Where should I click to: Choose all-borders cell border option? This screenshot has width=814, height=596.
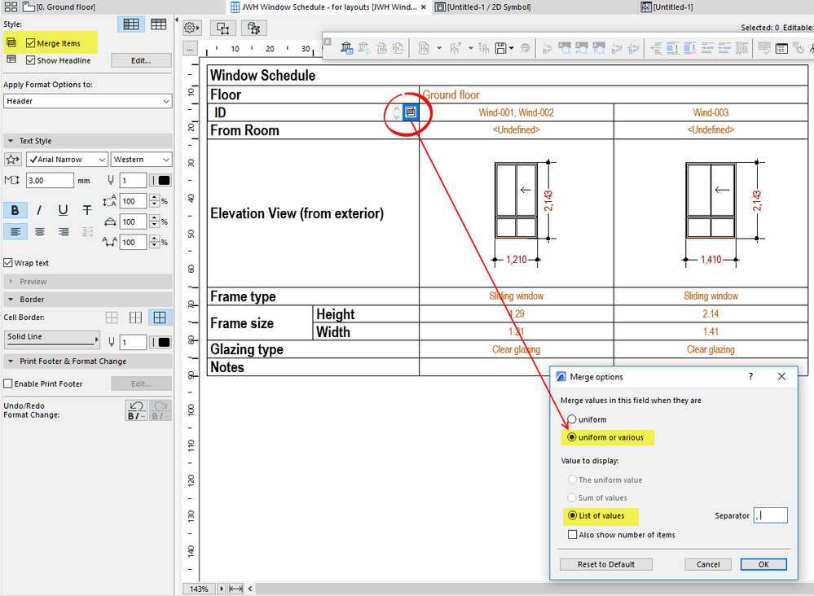click(x=160, y=318)
